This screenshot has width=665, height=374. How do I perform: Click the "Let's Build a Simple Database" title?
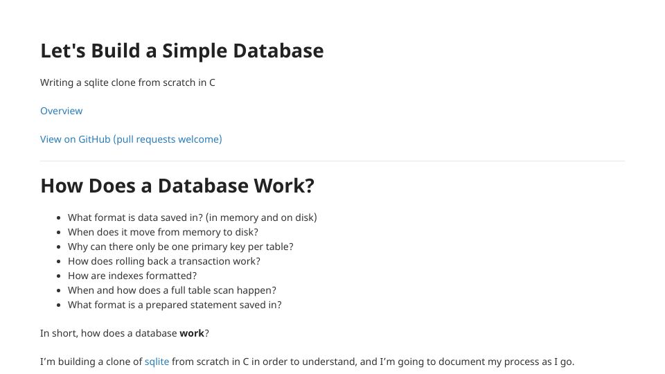point(182,51)
